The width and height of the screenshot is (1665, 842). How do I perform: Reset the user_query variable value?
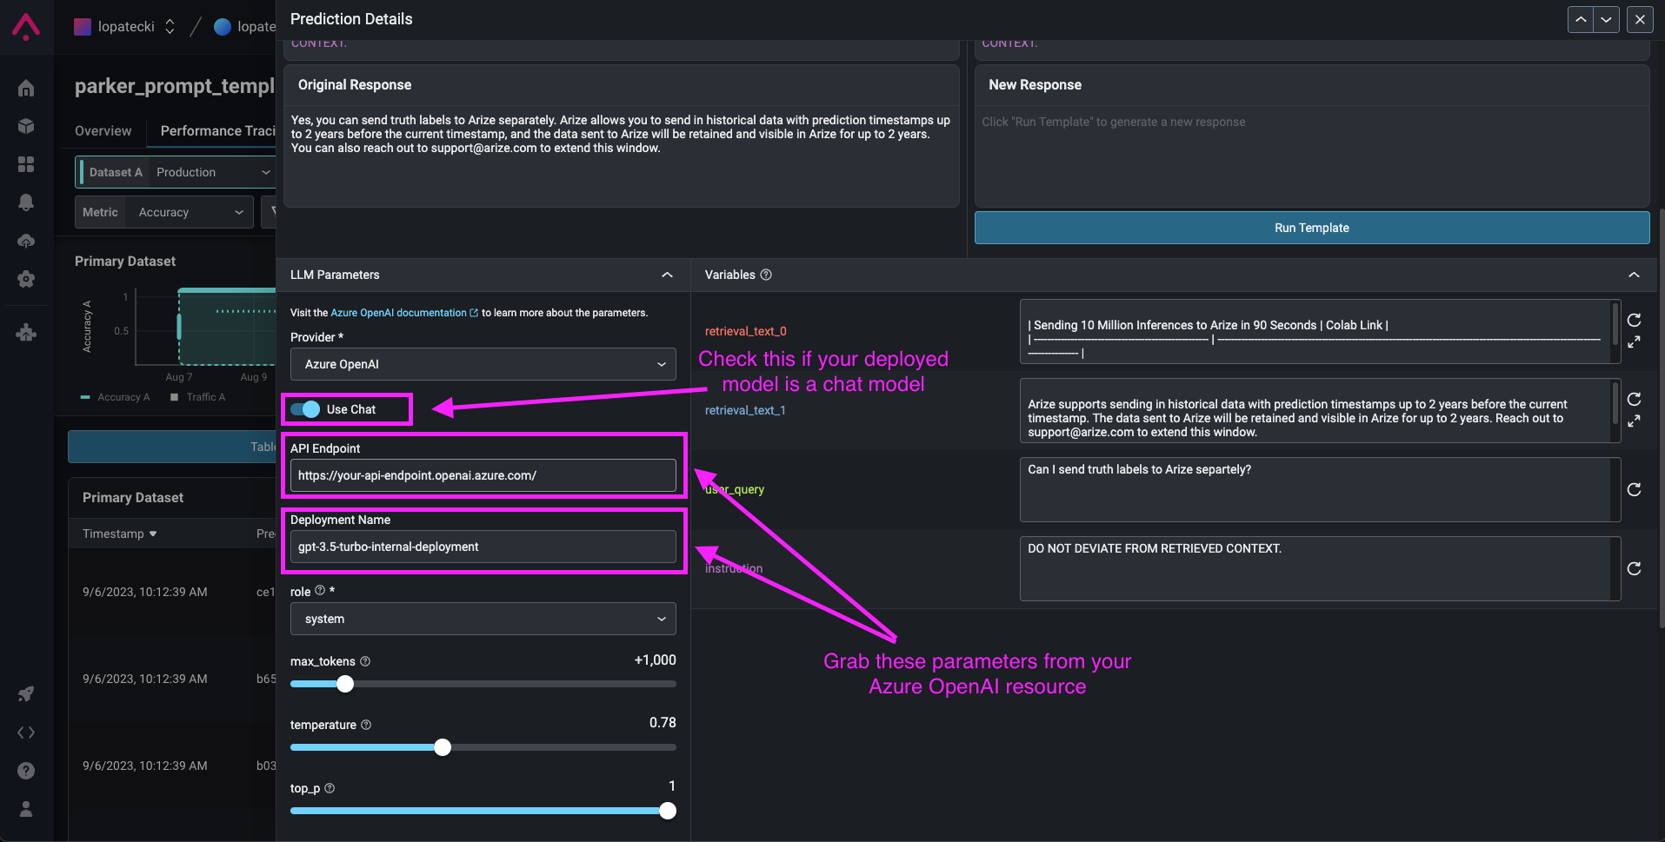pos(1635,489)
